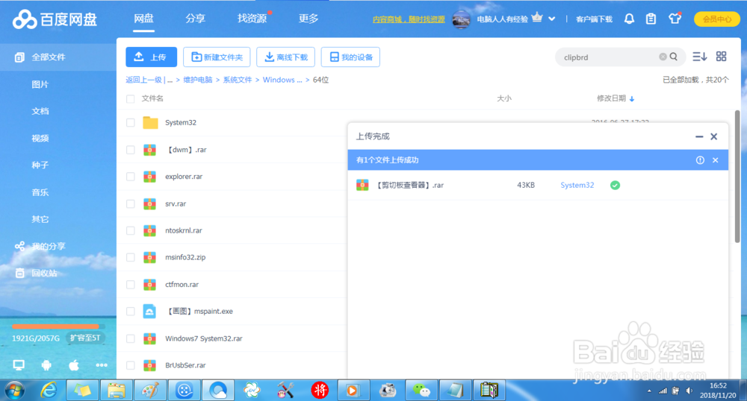Click the file list vertical scrollbar

(737, 177)
